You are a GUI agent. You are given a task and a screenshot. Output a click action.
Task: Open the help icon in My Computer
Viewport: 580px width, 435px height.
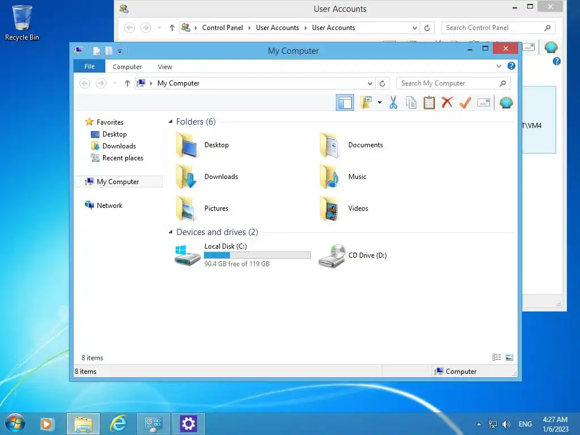tap(511, 66)
